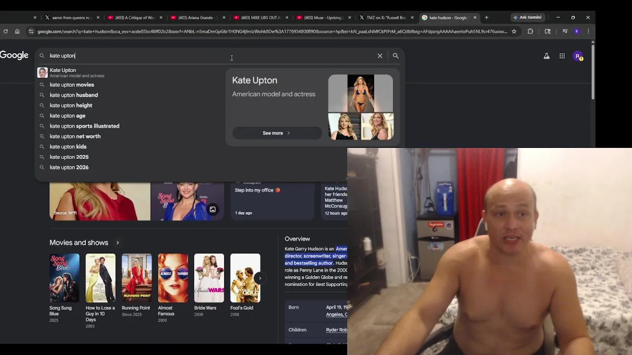Image resolution: width=632 pixels, height=355 pixels.
Task: Open Running Point poster
Action: 137,278
